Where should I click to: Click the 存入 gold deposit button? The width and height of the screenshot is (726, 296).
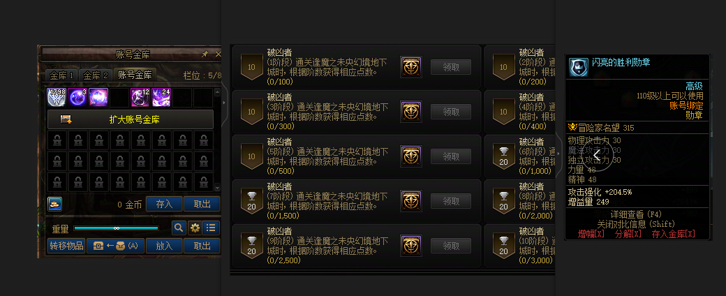(164, 204)
